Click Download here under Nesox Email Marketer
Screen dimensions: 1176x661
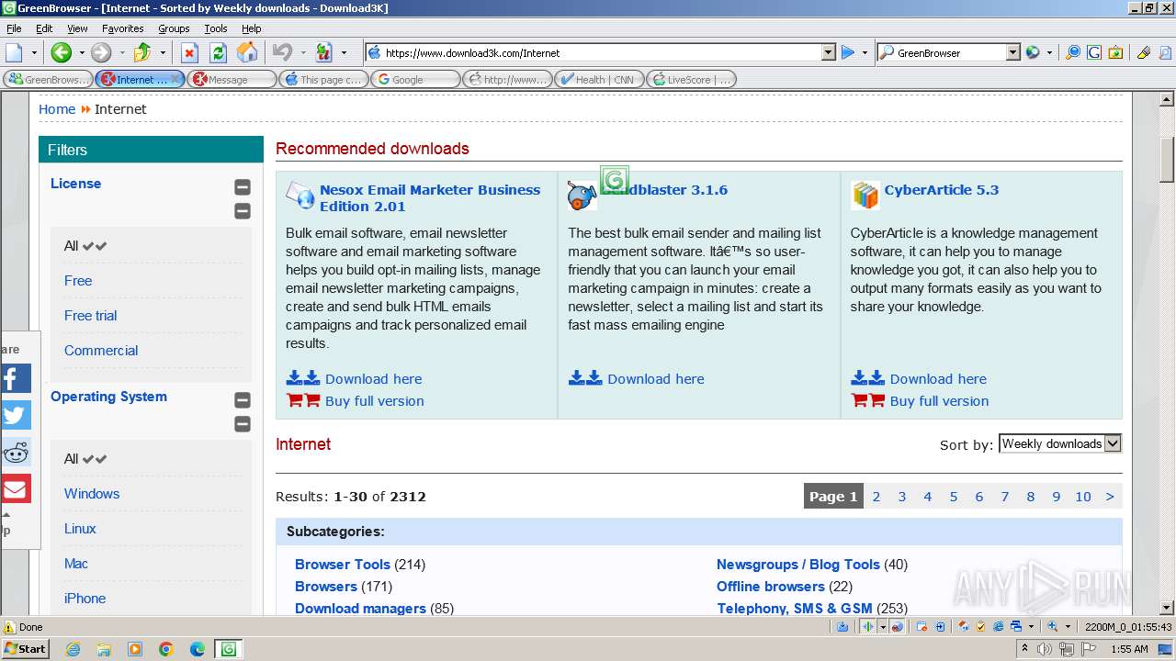(x=373, y=379)
